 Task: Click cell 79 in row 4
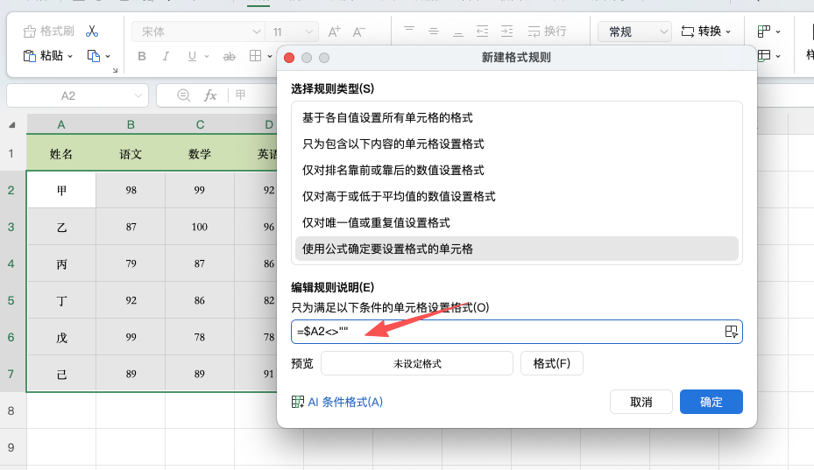(131, 264)
